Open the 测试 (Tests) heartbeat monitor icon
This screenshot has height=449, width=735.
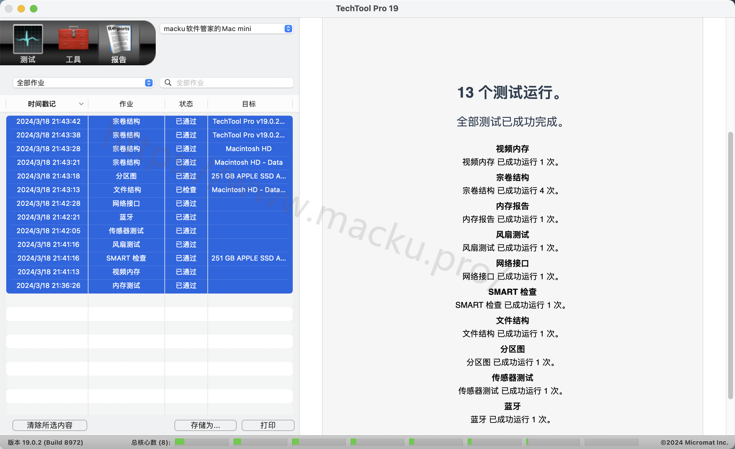[x=28, y=39]
